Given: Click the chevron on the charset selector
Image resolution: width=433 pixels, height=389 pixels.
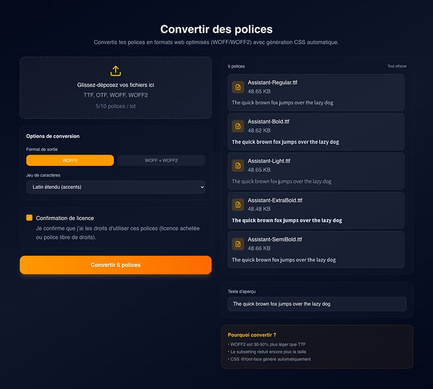Looking at the screenshot, I should click(202, 187).
